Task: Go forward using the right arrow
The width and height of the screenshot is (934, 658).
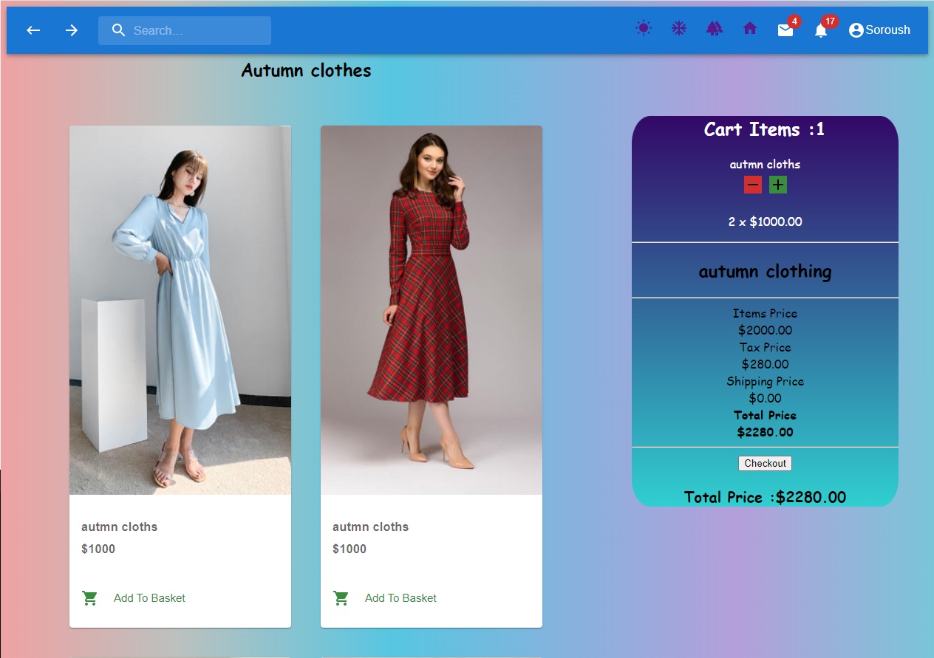Action: pyautogui.click(x=71, y=30)
